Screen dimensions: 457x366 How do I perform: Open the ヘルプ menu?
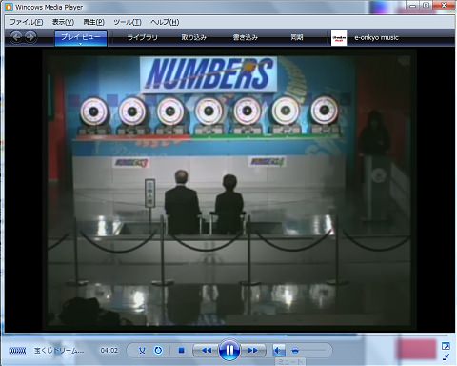[x=165, y=22]
